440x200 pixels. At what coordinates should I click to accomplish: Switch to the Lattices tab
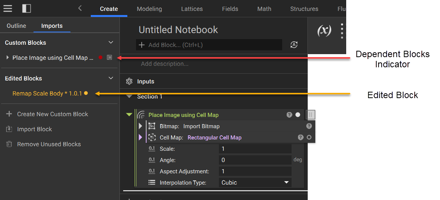click(x=192, y=9)
